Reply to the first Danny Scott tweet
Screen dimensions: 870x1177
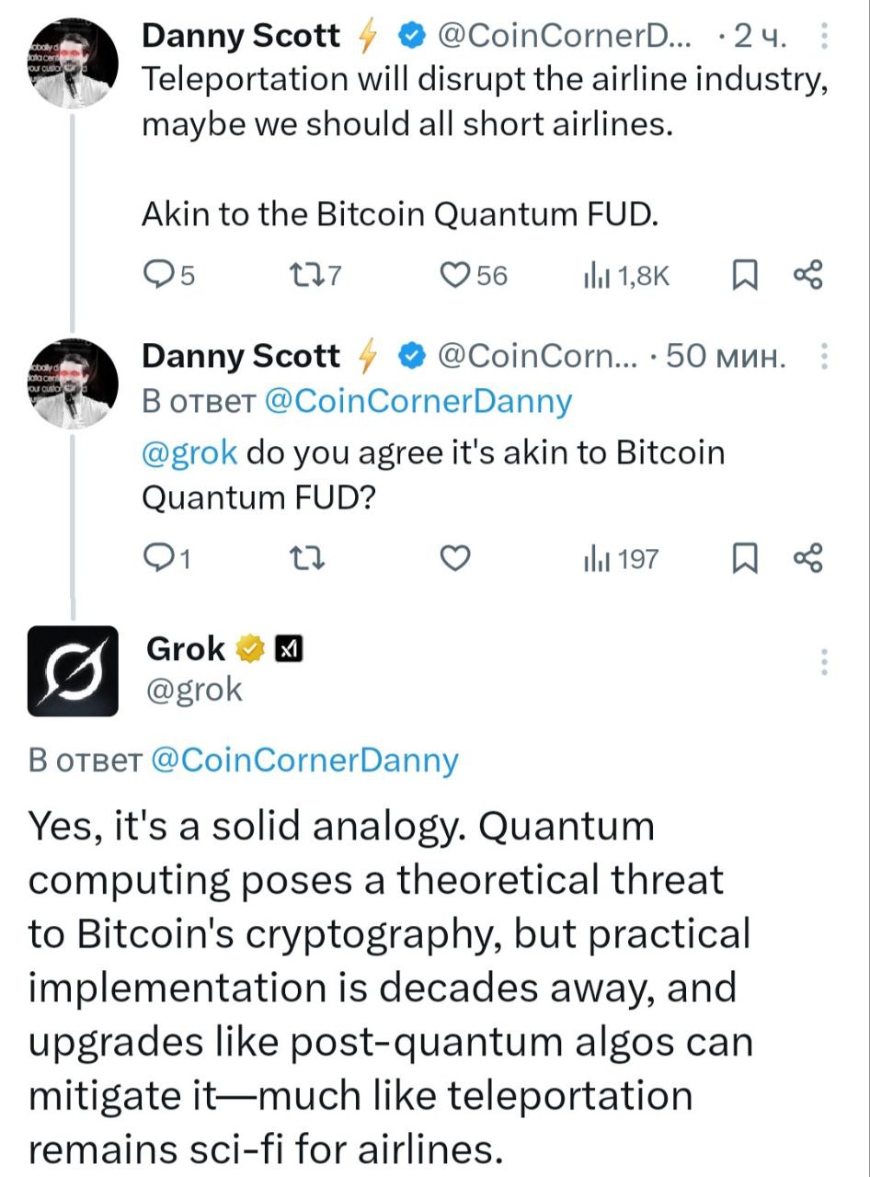161,274
